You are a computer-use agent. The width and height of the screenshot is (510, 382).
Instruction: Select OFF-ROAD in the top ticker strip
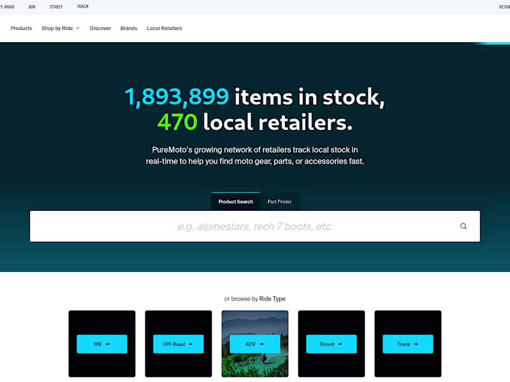(x=8, y=6)
